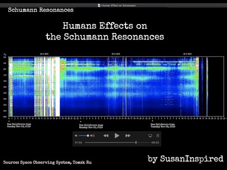The height and width of the screenshot is (170, 227).
Task: Click the playback scrubber playhead marker
Action: click(136, 143)
